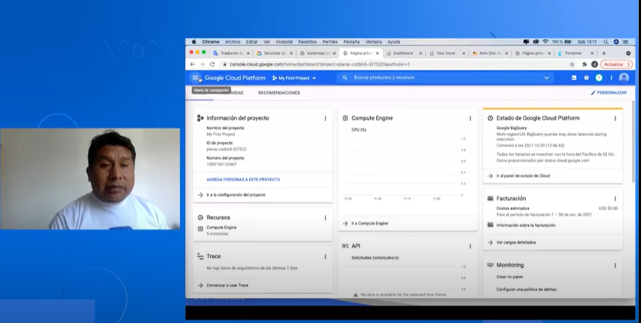Click project ID planar-catbird-327522 text
641x323 pixels.
click(227, 149)
